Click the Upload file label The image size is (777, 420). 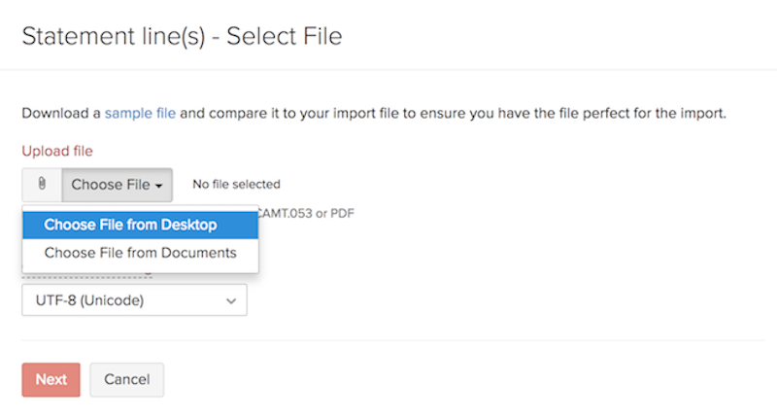click(x=57, y=151)
